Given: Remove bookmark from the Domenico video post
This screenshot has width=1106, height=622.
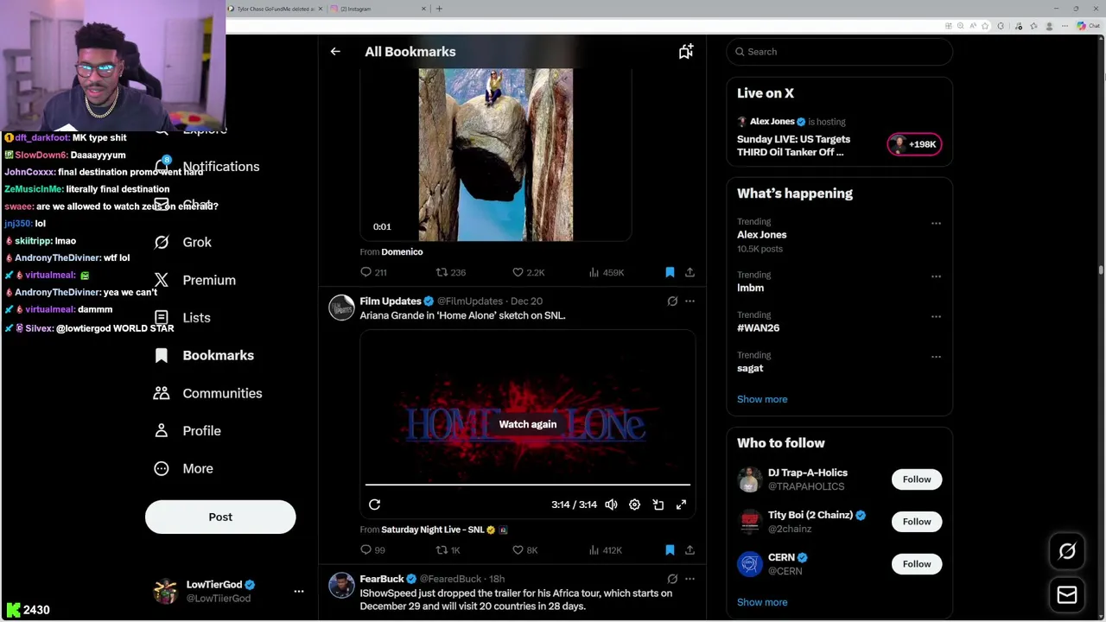Looking at the screenshot, I should tap(670, 272).
